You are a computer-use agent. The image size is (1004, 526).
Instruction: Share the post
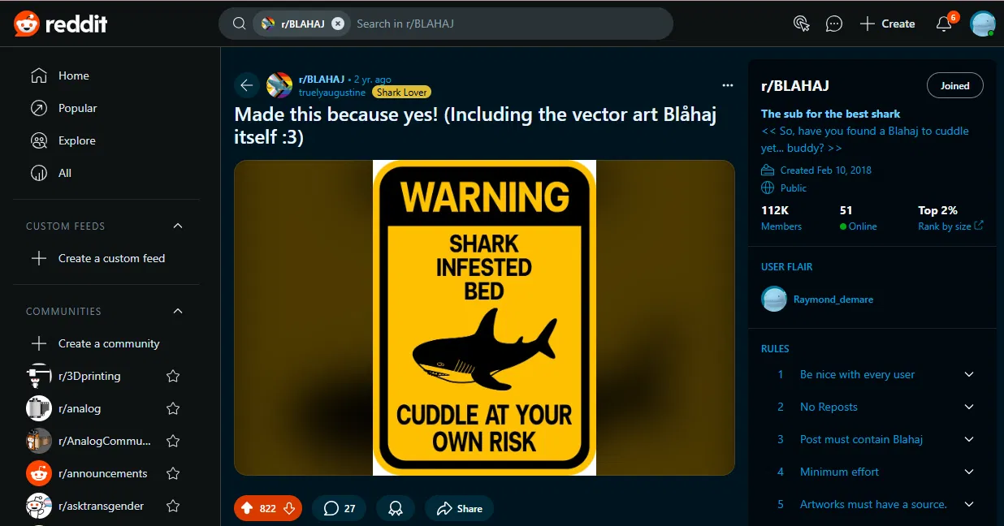[459, 509]
